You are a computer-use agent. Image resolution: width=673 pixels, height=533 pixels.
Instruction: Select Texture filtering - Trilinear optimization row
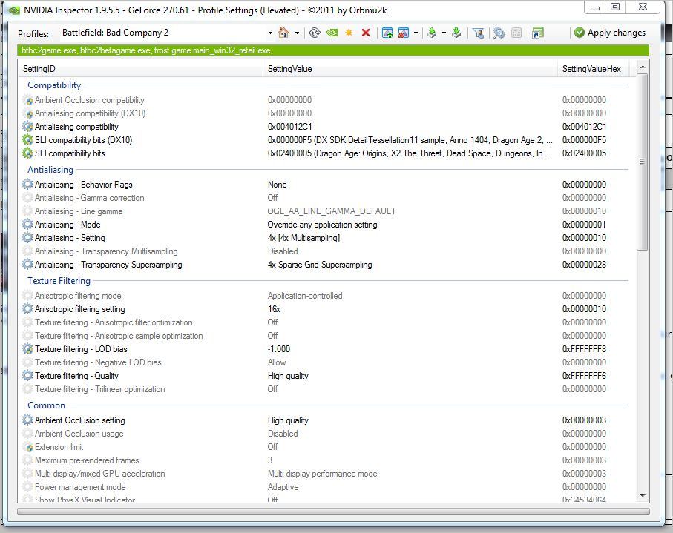click(x=324, y=389)
